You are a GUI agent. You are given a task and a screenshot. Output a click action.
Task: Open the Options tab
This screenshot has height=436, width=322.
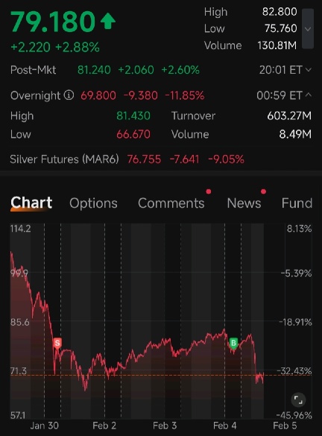coord(93,203)
